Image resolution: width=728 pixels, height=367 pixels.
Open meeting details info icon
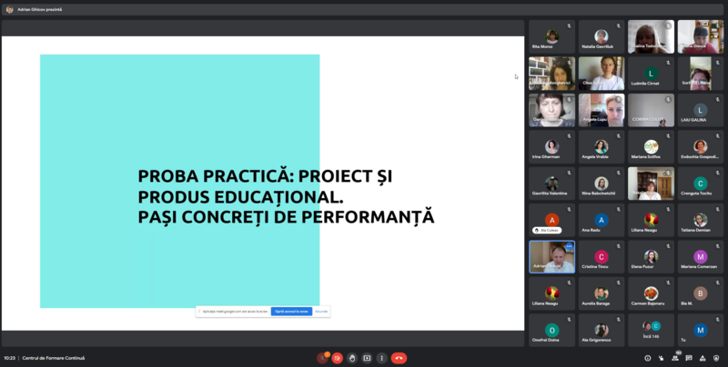647,358
